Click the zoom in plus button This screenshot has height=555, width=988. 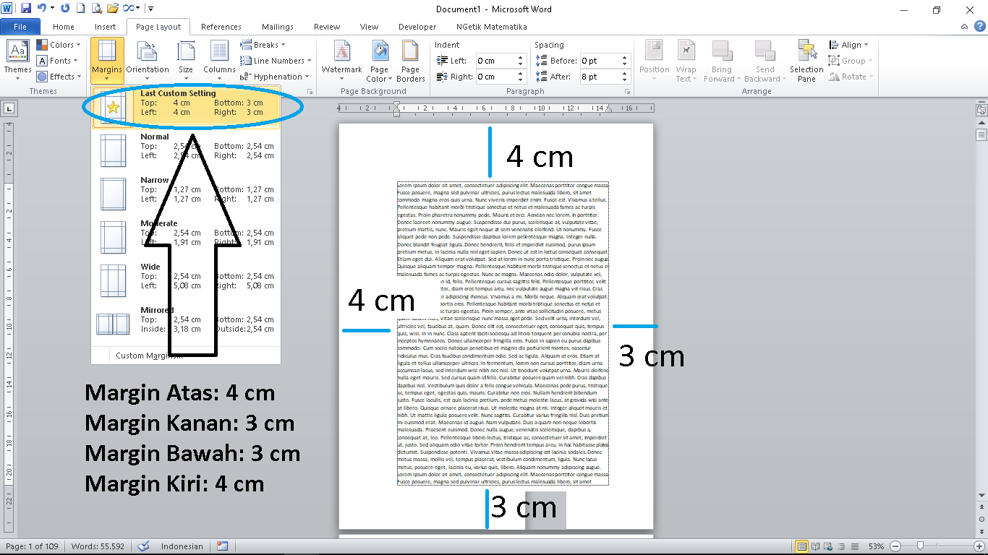pos(978,546)
